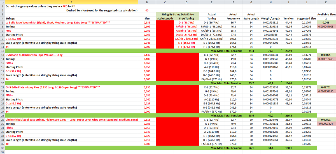The height and width of the screenshot is (154, 336).
Task: Click the 'Tension' column header
Action: coord(288,18)
